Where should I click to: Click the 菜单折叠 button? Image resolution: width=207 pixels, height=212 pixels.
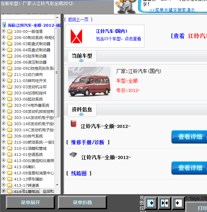82,202
